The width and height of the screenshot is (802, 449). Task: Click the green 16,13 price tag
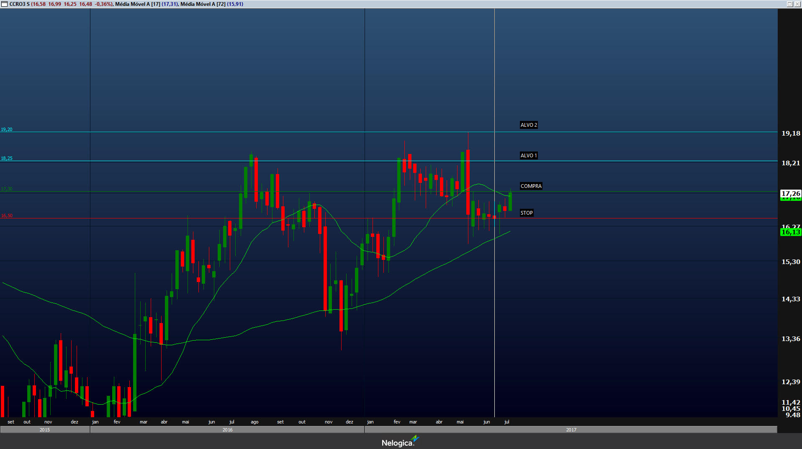point(790,232)
